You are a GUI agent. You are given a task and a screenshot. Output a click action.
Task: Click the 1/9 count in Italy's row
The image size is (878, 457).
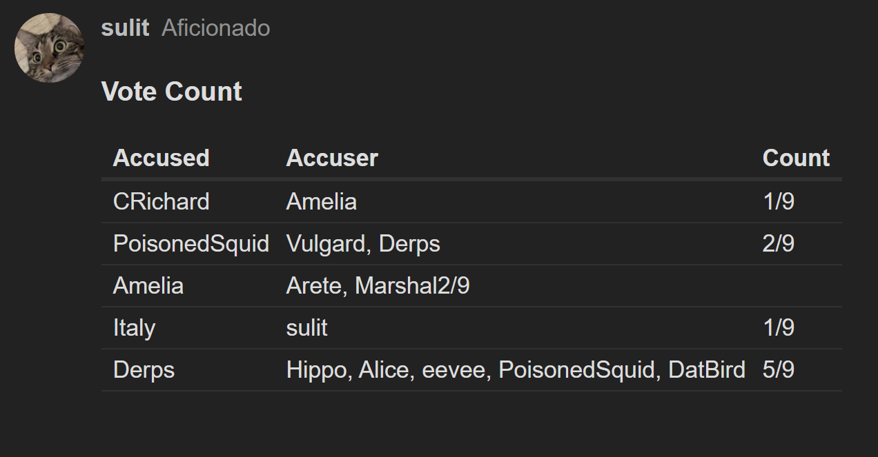click(779, 327)
